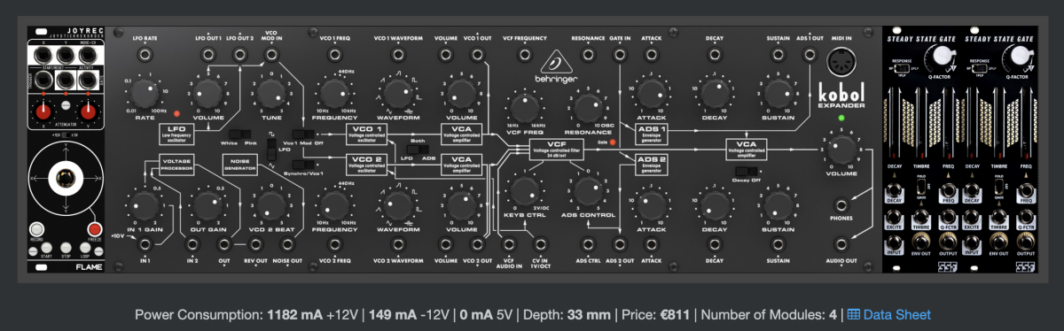The width and height of the screenshot is (1064, 331).
Task: Click the ADS CTRL jack
Action: tap(588, 245)
